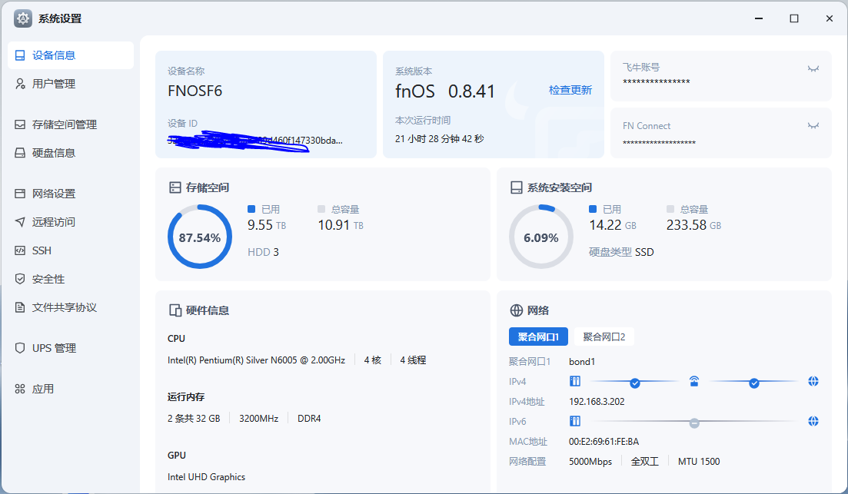Click the 文件共享协议 document icon
This screenshot has width=848, height=494.
[20, 307]
